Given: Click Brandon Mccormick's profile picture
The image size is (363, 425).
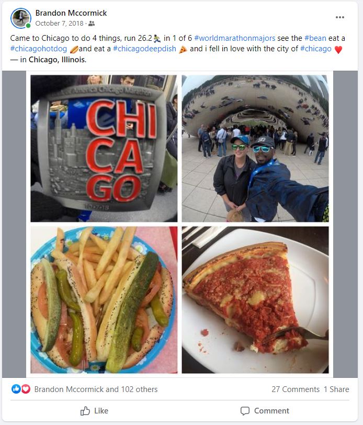Looking at the screenshot, I should (x=20, y=18).
